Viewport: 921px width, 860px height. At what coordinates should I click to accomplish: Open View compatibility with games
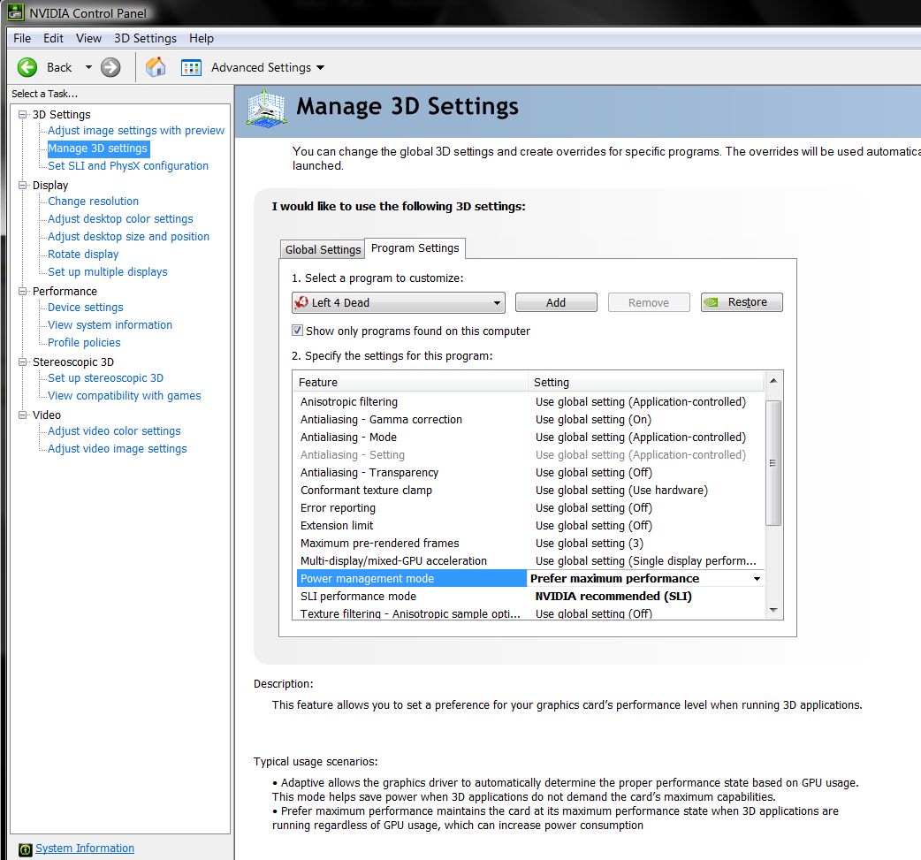point(124,395)
